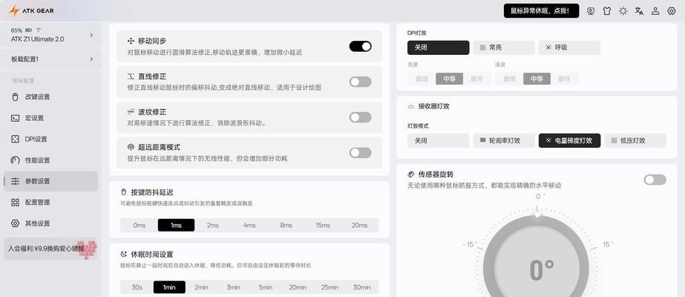Expand 板载配置1 profile chevron
The image size is (685, 297).
point(91,59)
